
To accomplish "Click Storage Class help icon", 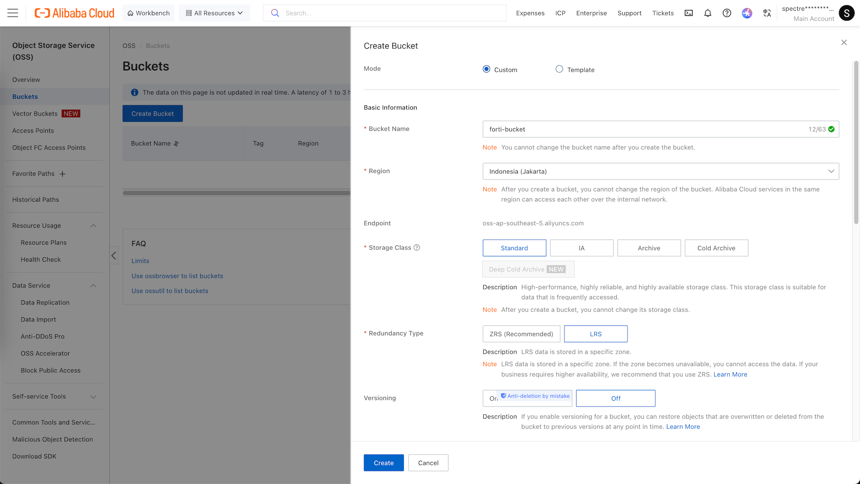I will click(417, 247).
